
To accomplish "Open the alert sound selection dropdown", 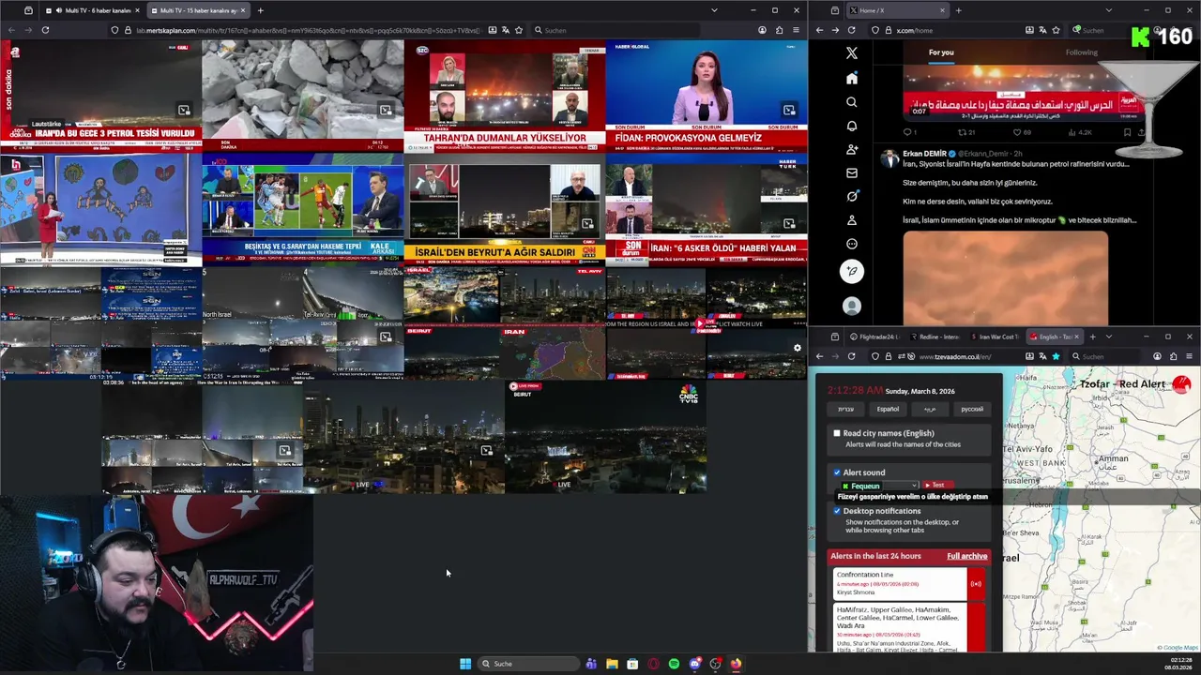I will (879, 486).
